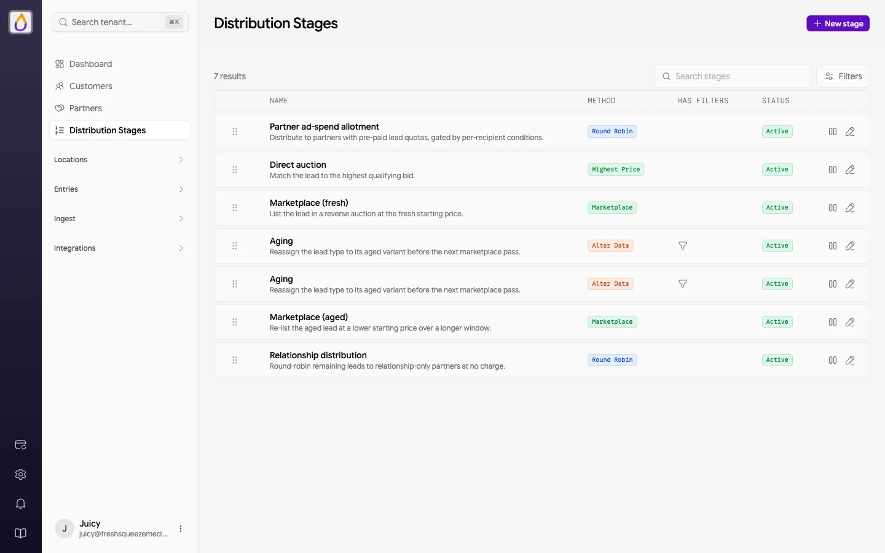Select Distribution Stages nav item
This screenshot has height=553, width=885.
point(120,130)
